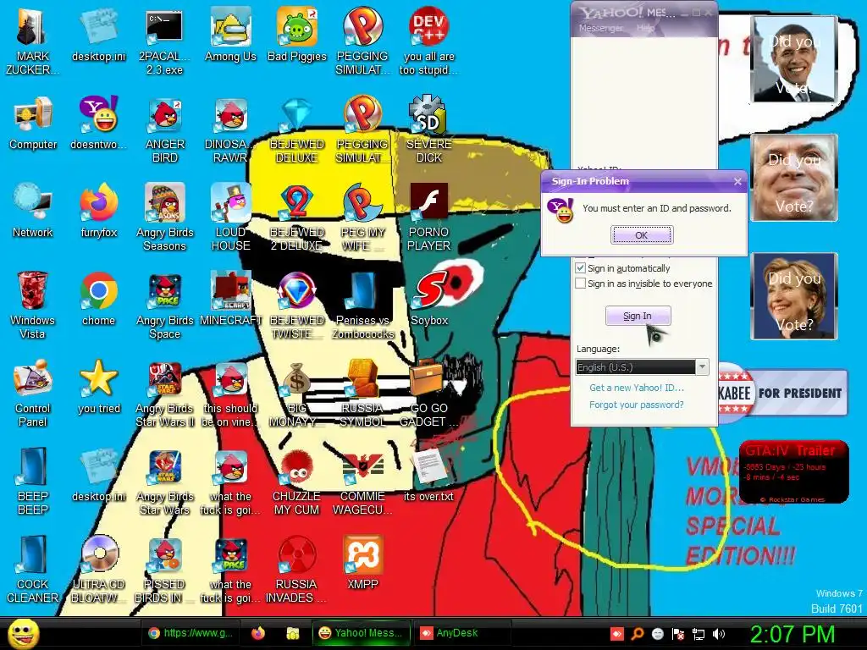Image resolution: width=867 pixels, height=650 pixels.
Task: Open the Angry Birds Seasons icon
Action: tap(165, 218)
